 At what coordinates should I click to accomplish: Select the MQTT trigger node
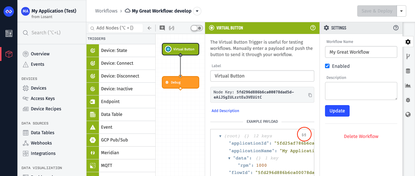coord(121,166)
